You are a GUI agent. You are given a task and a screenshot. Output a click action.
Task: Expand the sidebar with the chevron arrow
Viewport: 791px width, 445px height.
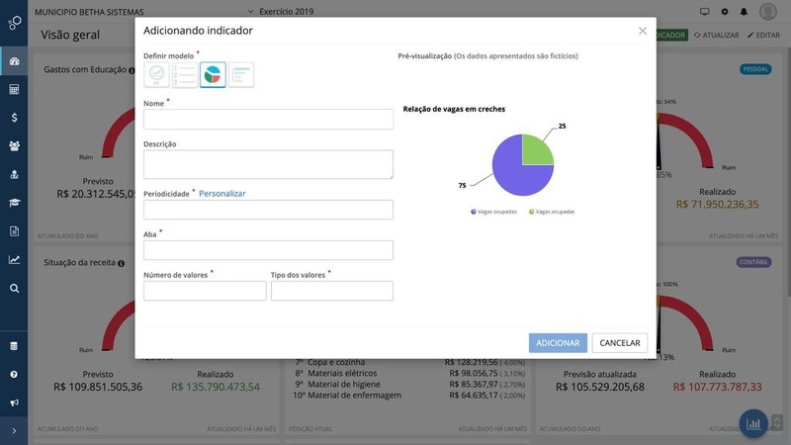click(x=14, y=431)
